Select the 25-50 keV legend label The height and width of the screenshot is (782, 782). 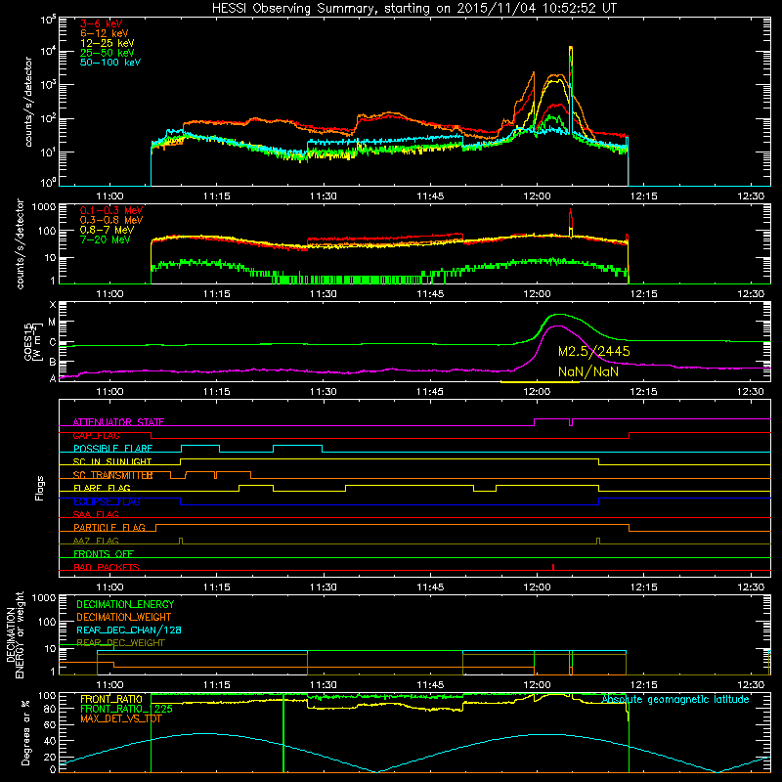pyautogui.click(x=108, y=53)
